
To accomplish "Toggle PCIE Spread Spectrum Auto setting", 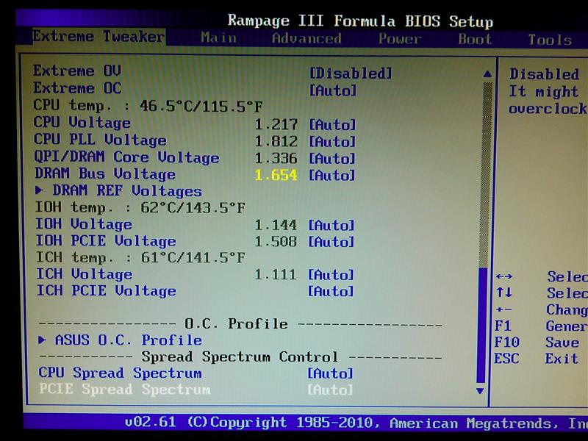I will 330,390.
